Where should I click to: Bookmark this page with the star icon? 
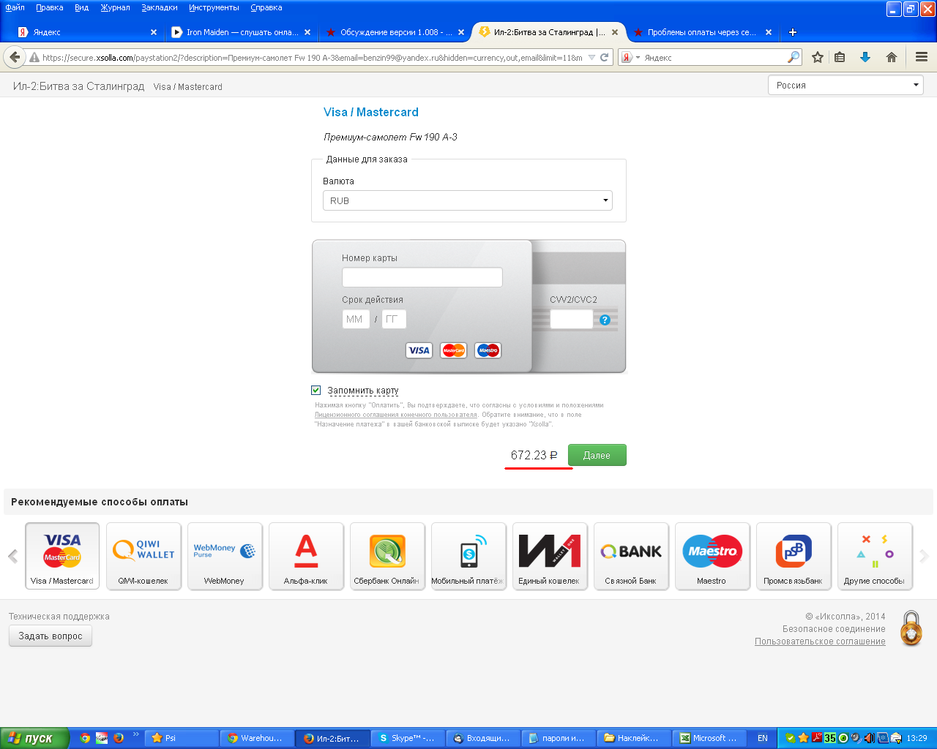818,57
